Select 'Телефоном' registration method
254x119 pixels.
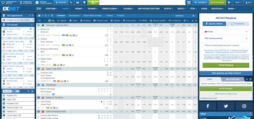click(237, 24)
